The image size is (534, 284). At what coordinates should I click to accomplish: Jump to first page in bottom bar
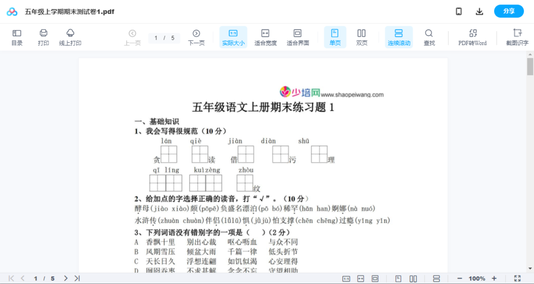pos(11,278)
